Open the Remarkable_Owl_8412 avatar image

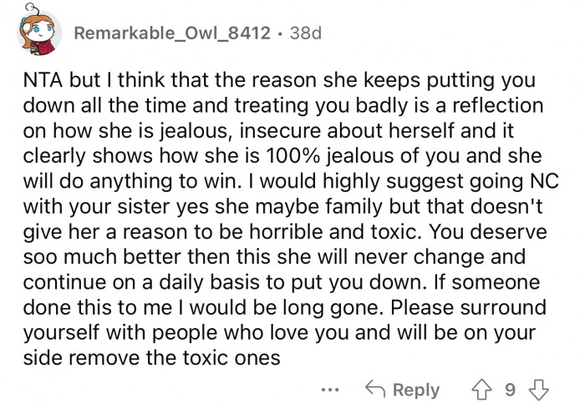(x=38, y=34)
